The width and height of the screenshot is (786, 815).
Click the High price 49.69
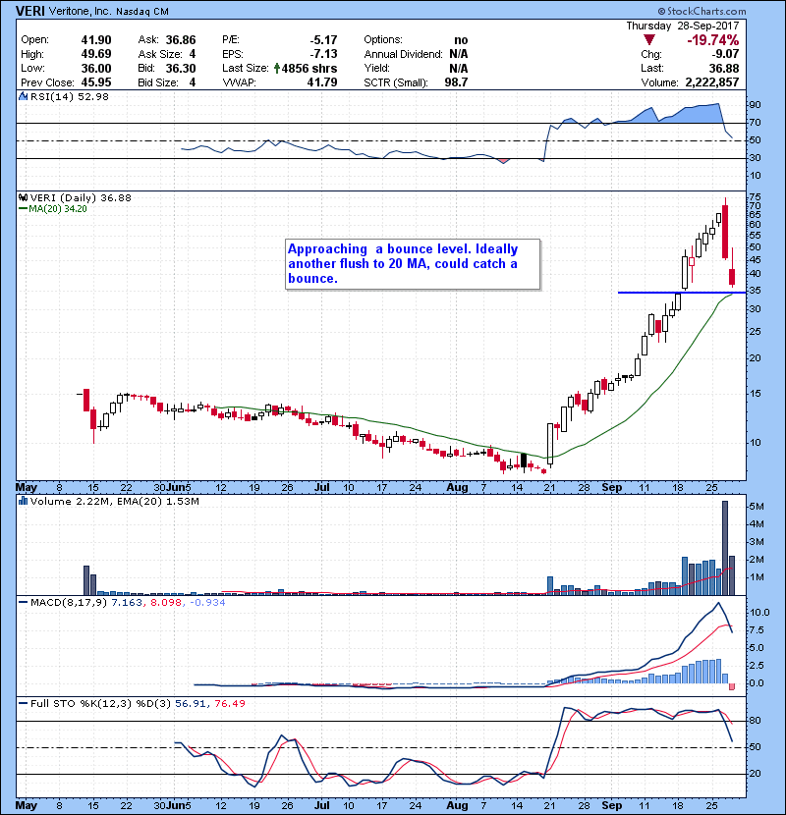[96, 54]
